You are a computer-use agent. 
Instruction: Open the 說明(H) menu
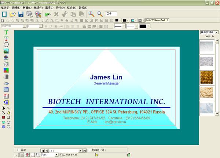pos(83,8)
